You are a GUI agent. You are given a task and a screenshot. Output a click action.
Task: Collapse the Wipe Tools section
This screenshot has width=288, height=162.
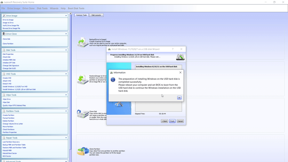(x=66, y=95)
